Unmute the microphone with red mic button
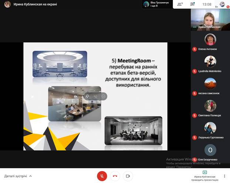 tap(102, 176)
